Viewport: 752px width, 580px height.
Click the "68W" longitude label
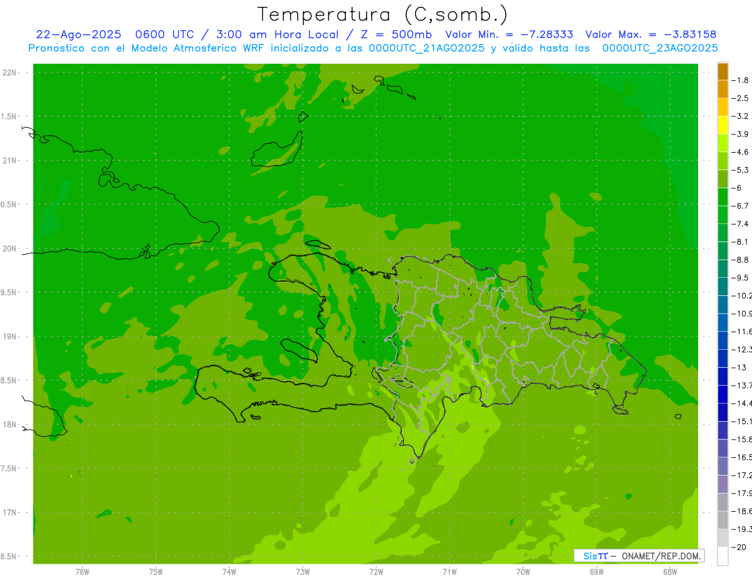pos(670,572)
